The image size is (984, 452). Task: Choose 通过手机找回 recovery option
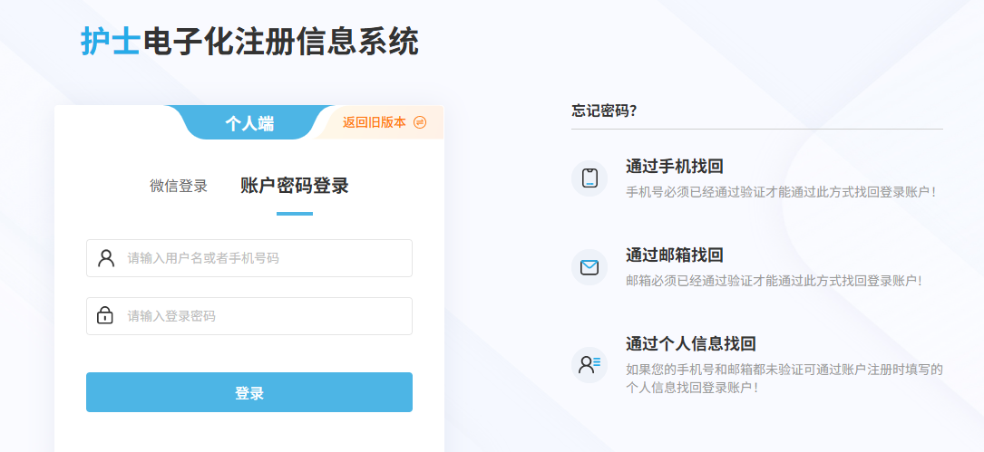(674, 166)
